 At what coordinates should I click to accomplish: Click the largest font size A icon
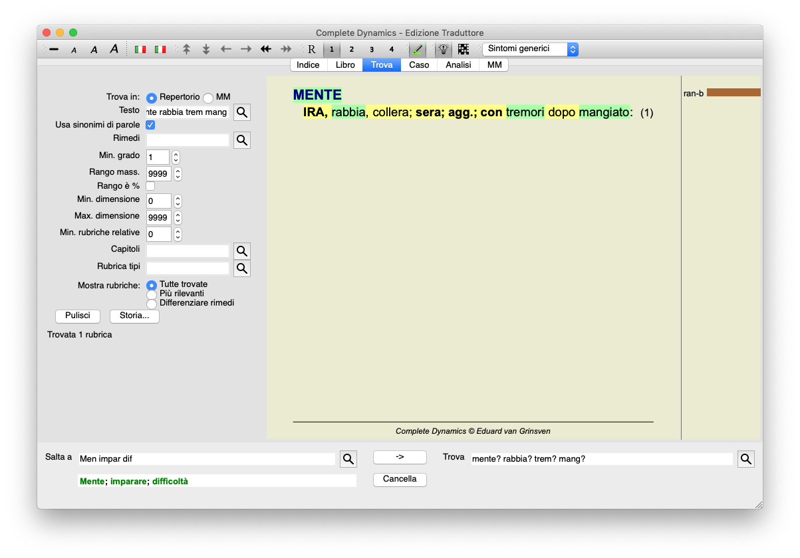[x=114, y=49]
